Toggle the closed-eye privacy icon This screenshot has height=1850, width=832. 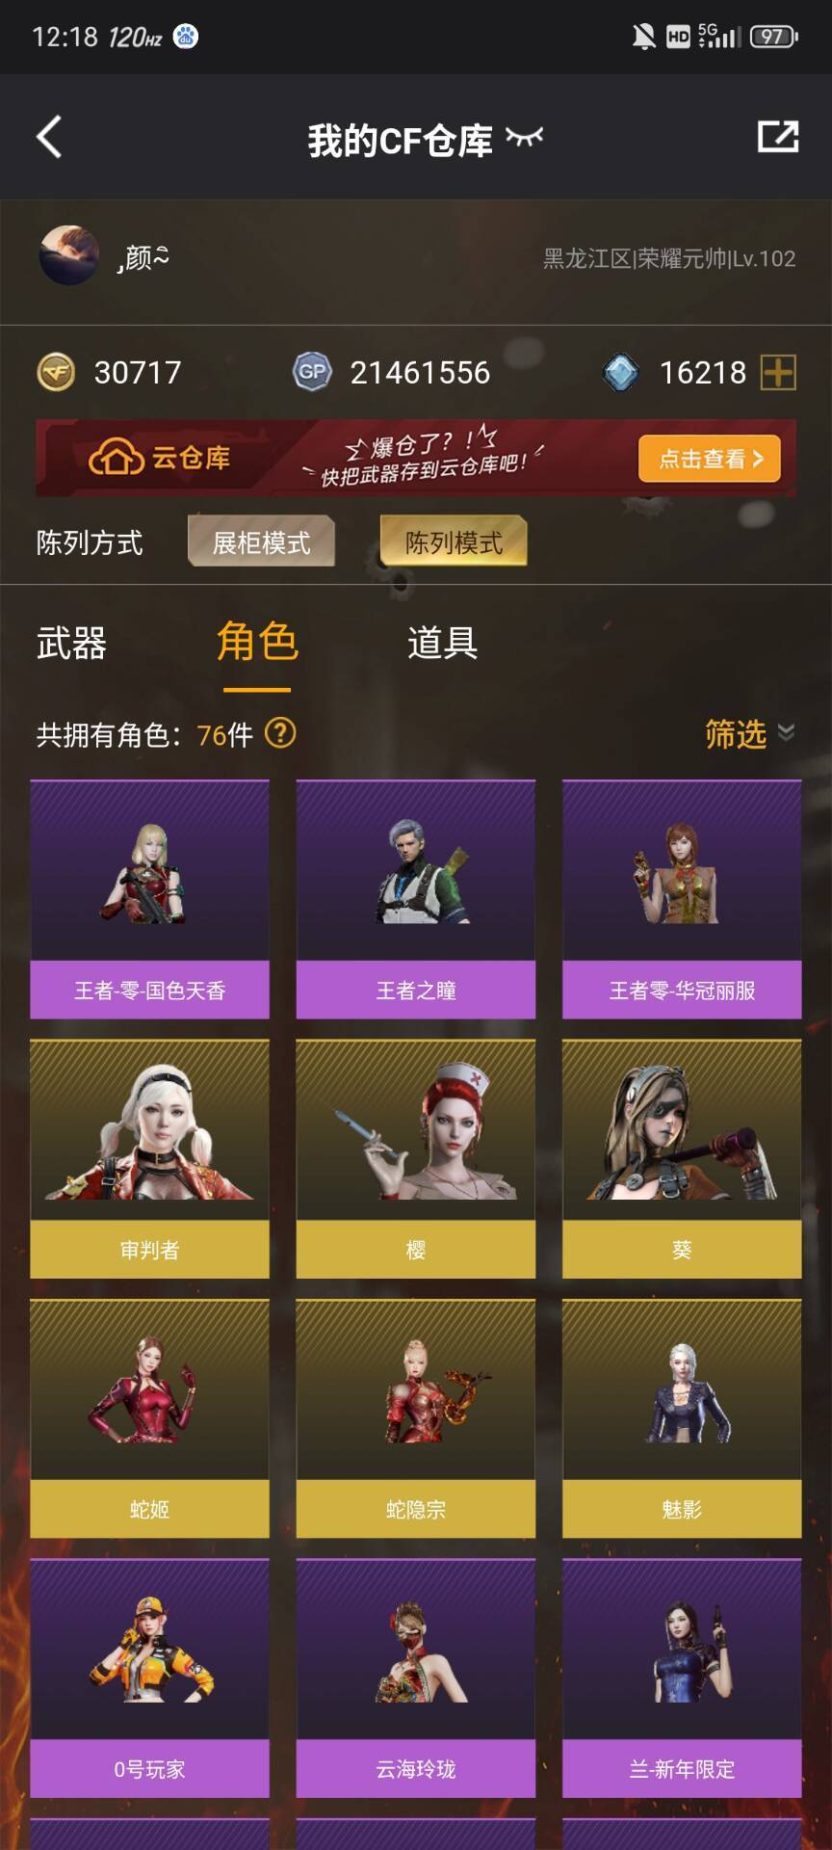[525, 138]
